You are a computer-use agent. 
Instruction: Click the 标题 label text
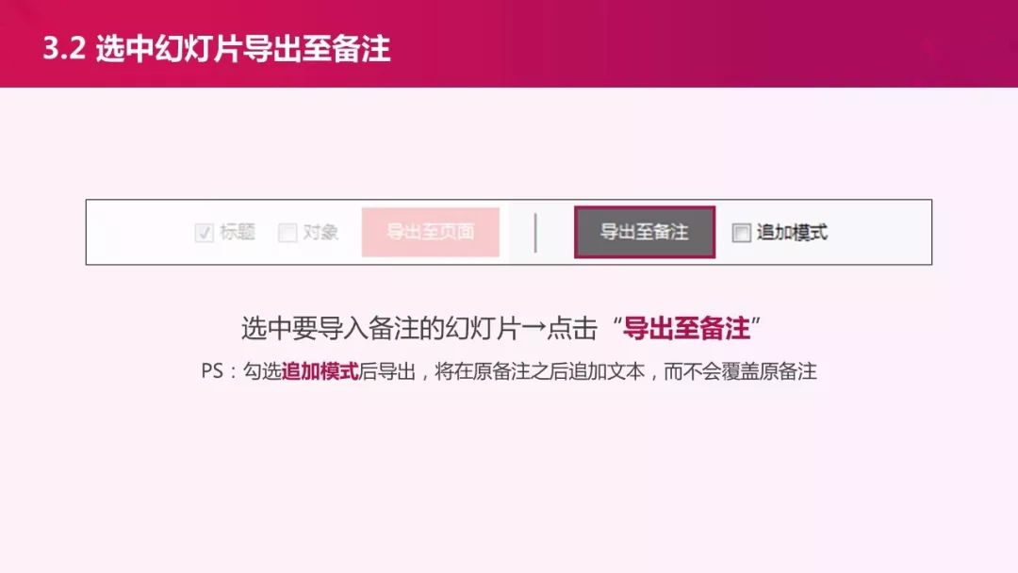coord(237,232)
